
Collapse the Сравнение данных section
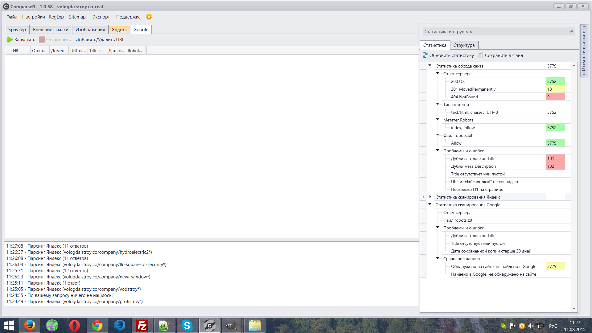pos(438,258)
